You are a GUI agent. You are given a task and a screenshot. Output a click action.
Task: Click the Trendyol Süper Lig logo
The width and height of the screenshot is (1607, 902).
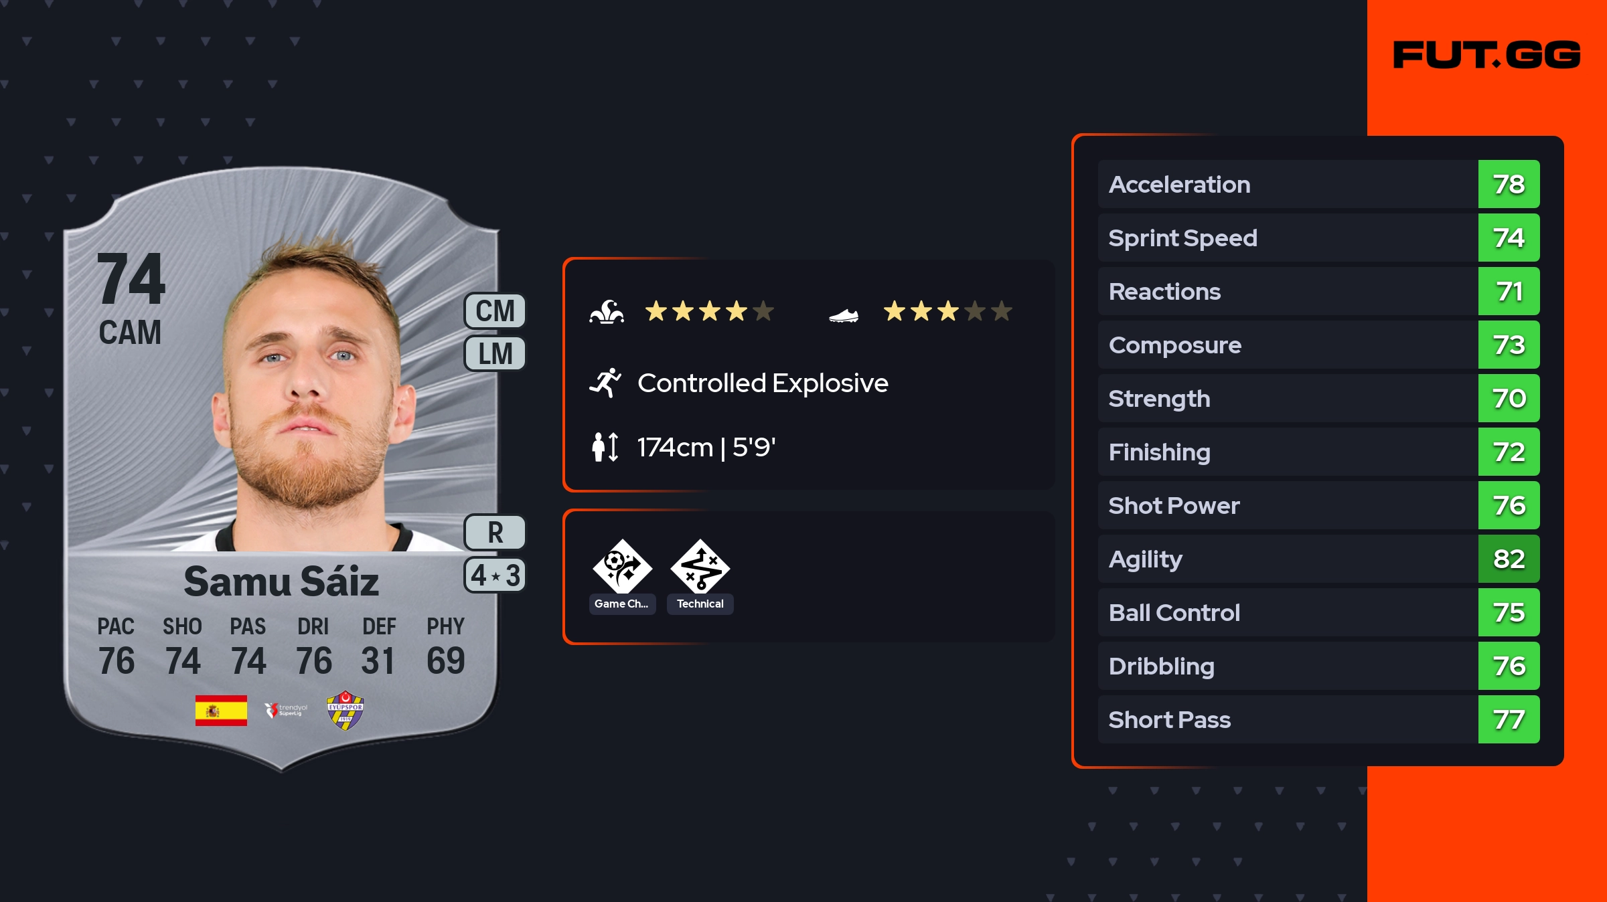pos(286,710)
